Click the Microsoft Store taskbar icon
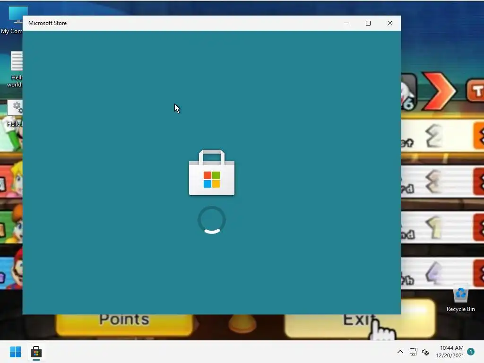The image size is (484, 363). pos(36,352)
